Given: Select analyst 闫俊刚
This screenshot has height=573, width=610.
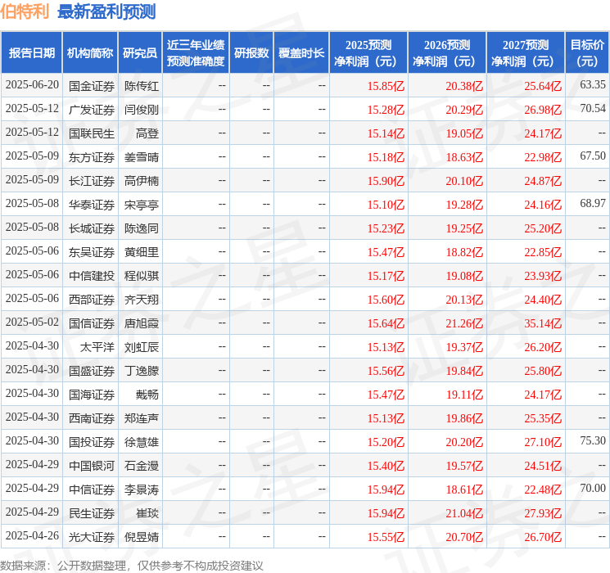Looking at the screenshot, I should [x=142, y=110].
